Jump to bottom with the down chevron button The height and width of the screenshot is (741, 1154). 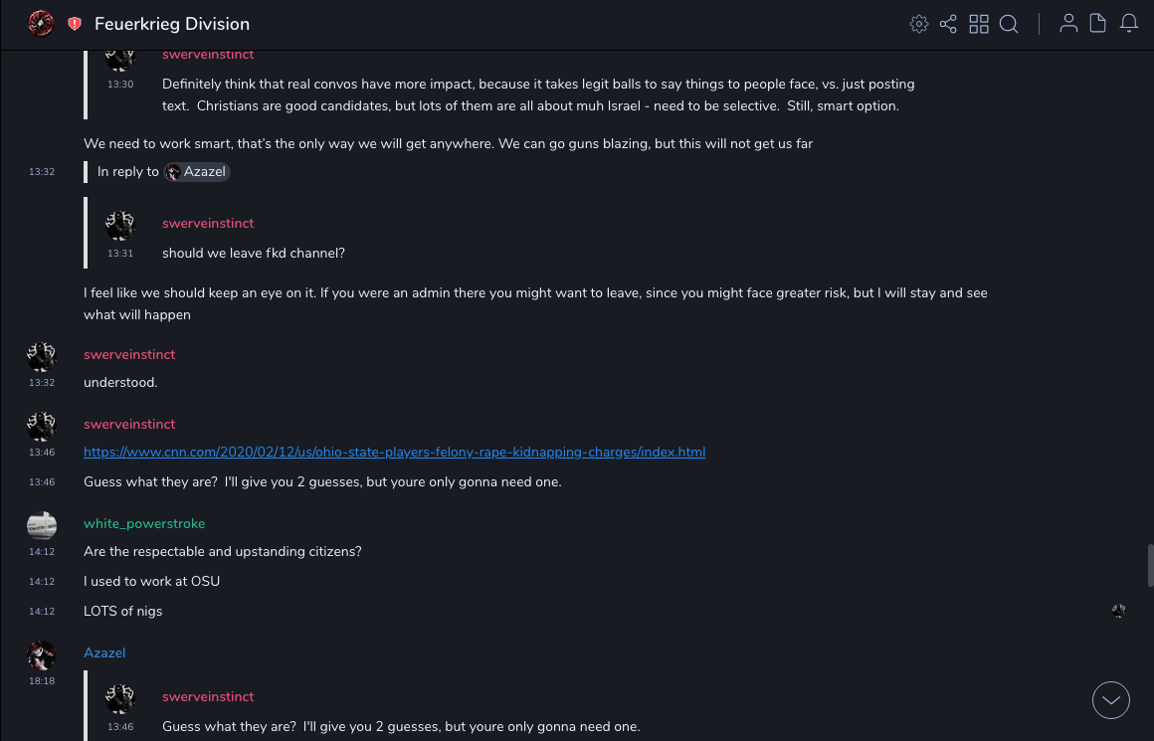(1110, 700)
